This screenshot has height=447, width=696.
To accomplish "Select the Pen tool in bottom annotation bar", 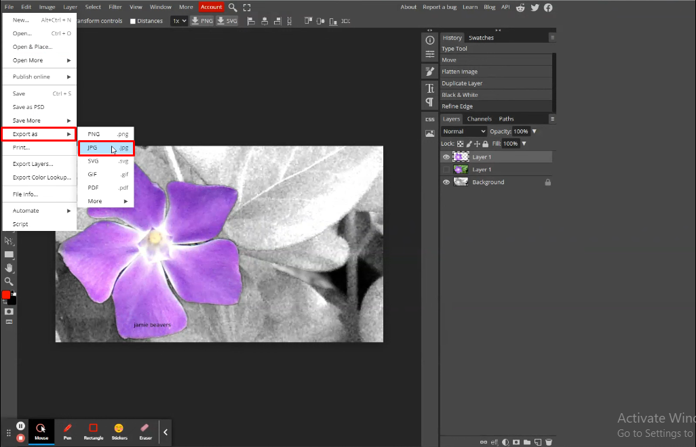I will click(x=67, y=431).
